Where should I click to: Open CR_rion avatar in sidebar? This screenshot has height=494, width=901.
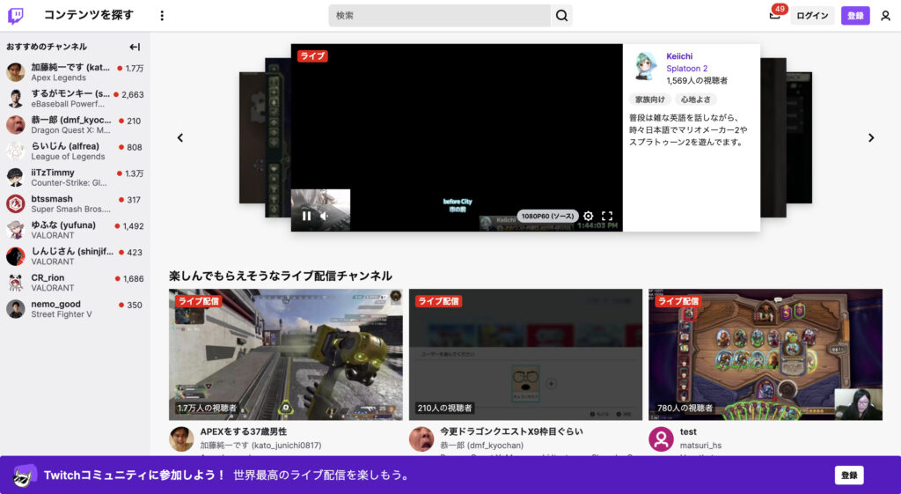point(16,283)
